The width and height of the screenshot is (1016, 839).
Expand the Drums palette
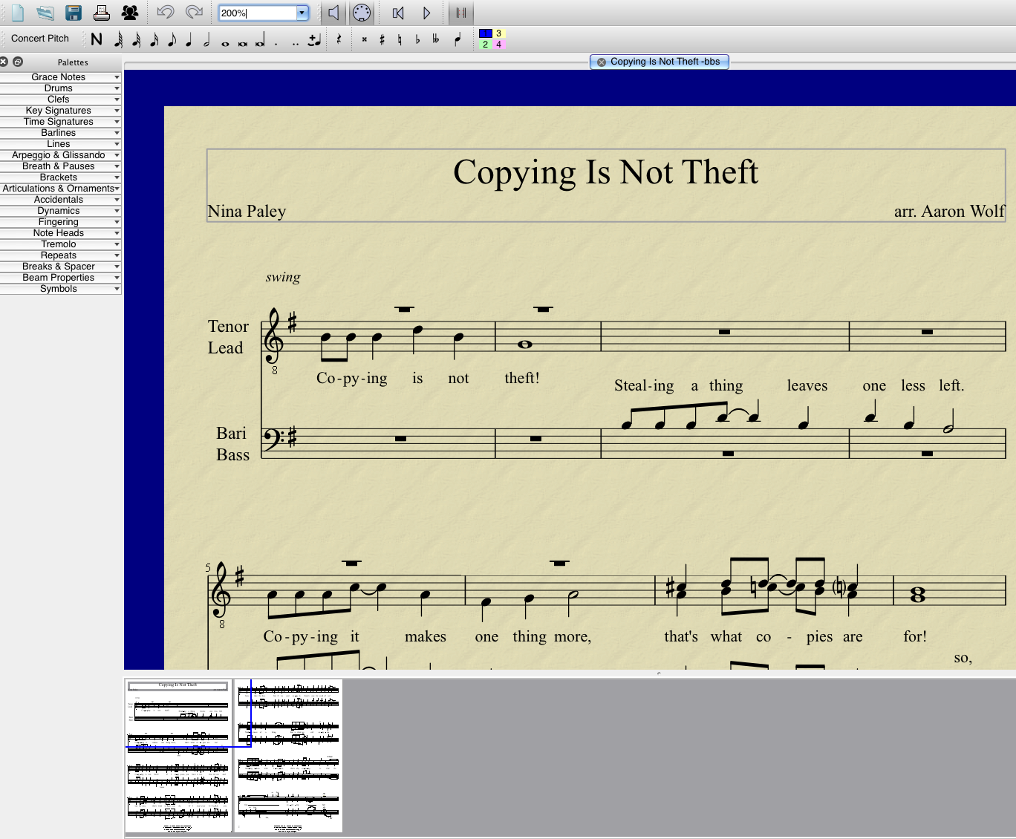[x=60, y=88]
